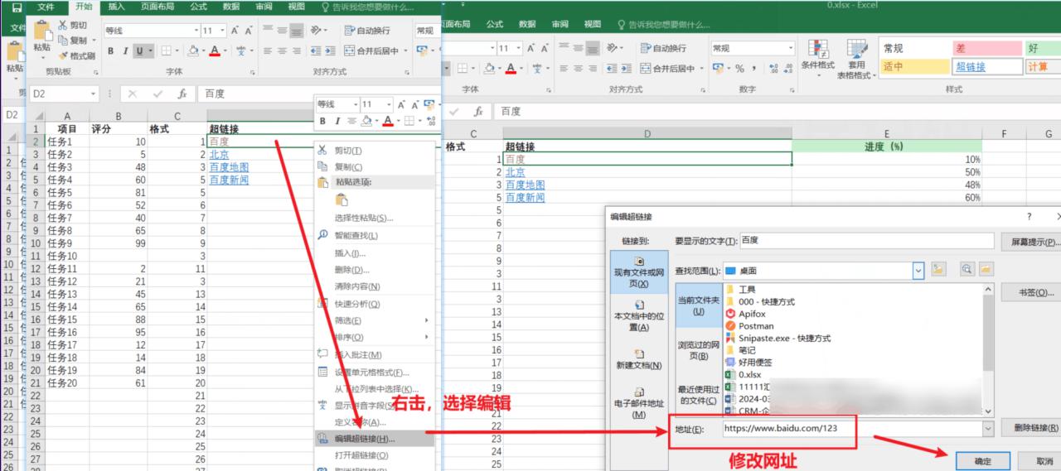Open font size dropdown on mini toolbar
The width and height of the screenshot is (1061, 471).
(389, 104)
